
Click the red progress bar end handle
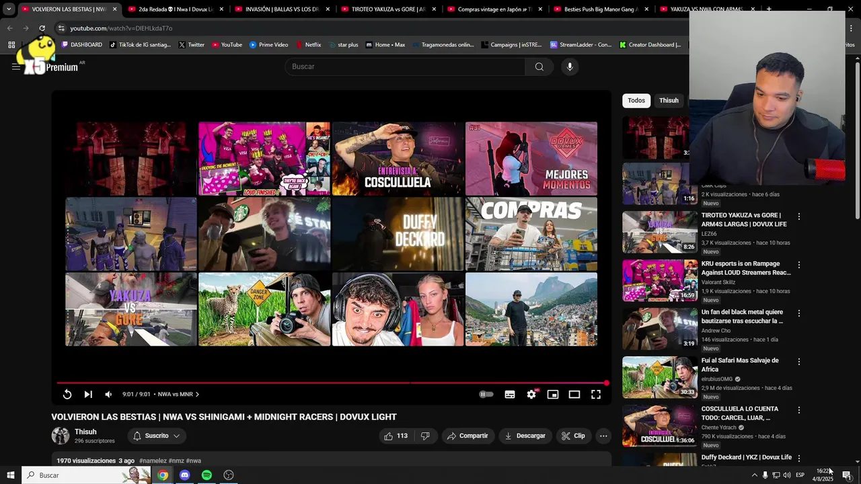click(606, 383)
